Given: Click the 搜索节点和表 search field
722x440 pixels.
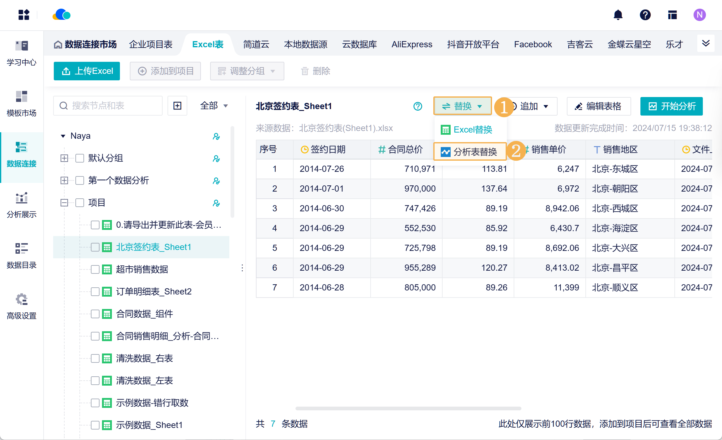Looking at the screenshot, I should 108,106.
